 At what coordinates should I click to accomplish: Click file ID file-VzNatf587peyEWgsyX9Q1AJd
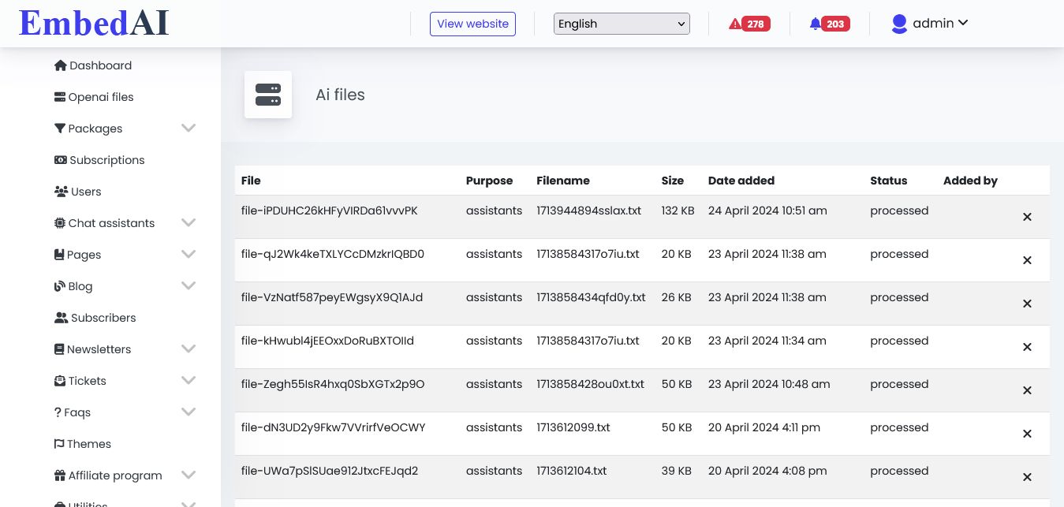click(332, 297)
